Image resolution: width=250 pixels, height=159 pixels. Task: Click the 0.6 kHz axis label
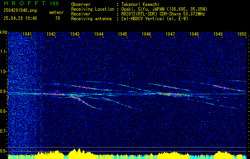4,151
